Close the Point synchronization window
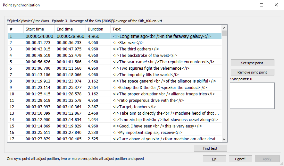This screenshot has width=284, height=166. pyautogui.click(x=276, y=5)
